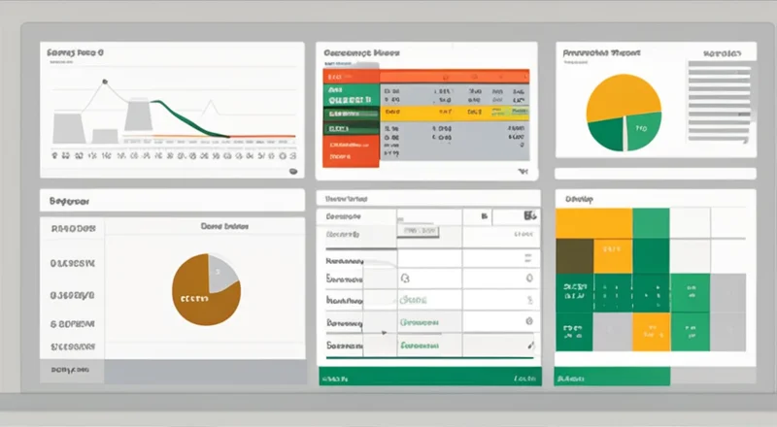Click the small icon below the colored table

[x=524, y=171]
